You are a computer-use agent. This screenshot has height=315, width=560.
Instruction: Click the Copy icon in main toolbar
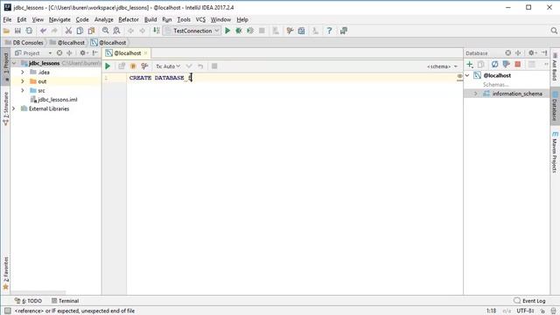coord(80,31)
